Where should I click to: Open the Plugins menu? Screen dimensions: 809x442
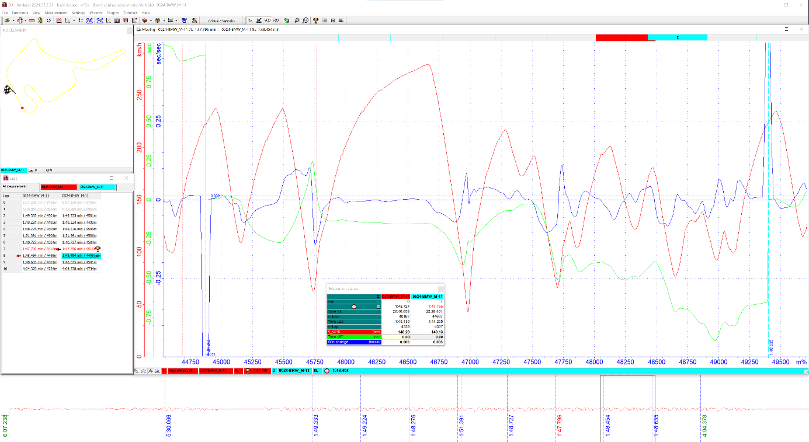[x=113, y=12]
